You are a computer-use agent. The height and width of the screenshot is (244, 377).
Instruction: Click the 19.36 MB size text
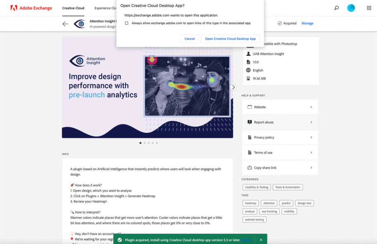[x=259, y=79]
